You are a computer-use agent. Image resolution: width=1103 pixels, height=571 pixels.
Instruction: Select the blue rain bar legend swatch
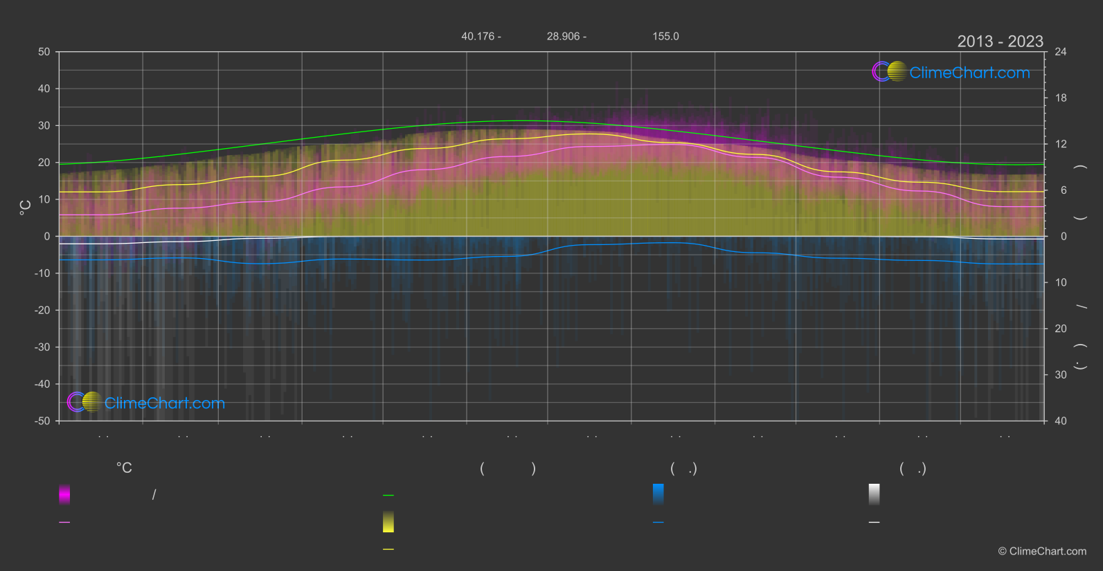[658, 494]
